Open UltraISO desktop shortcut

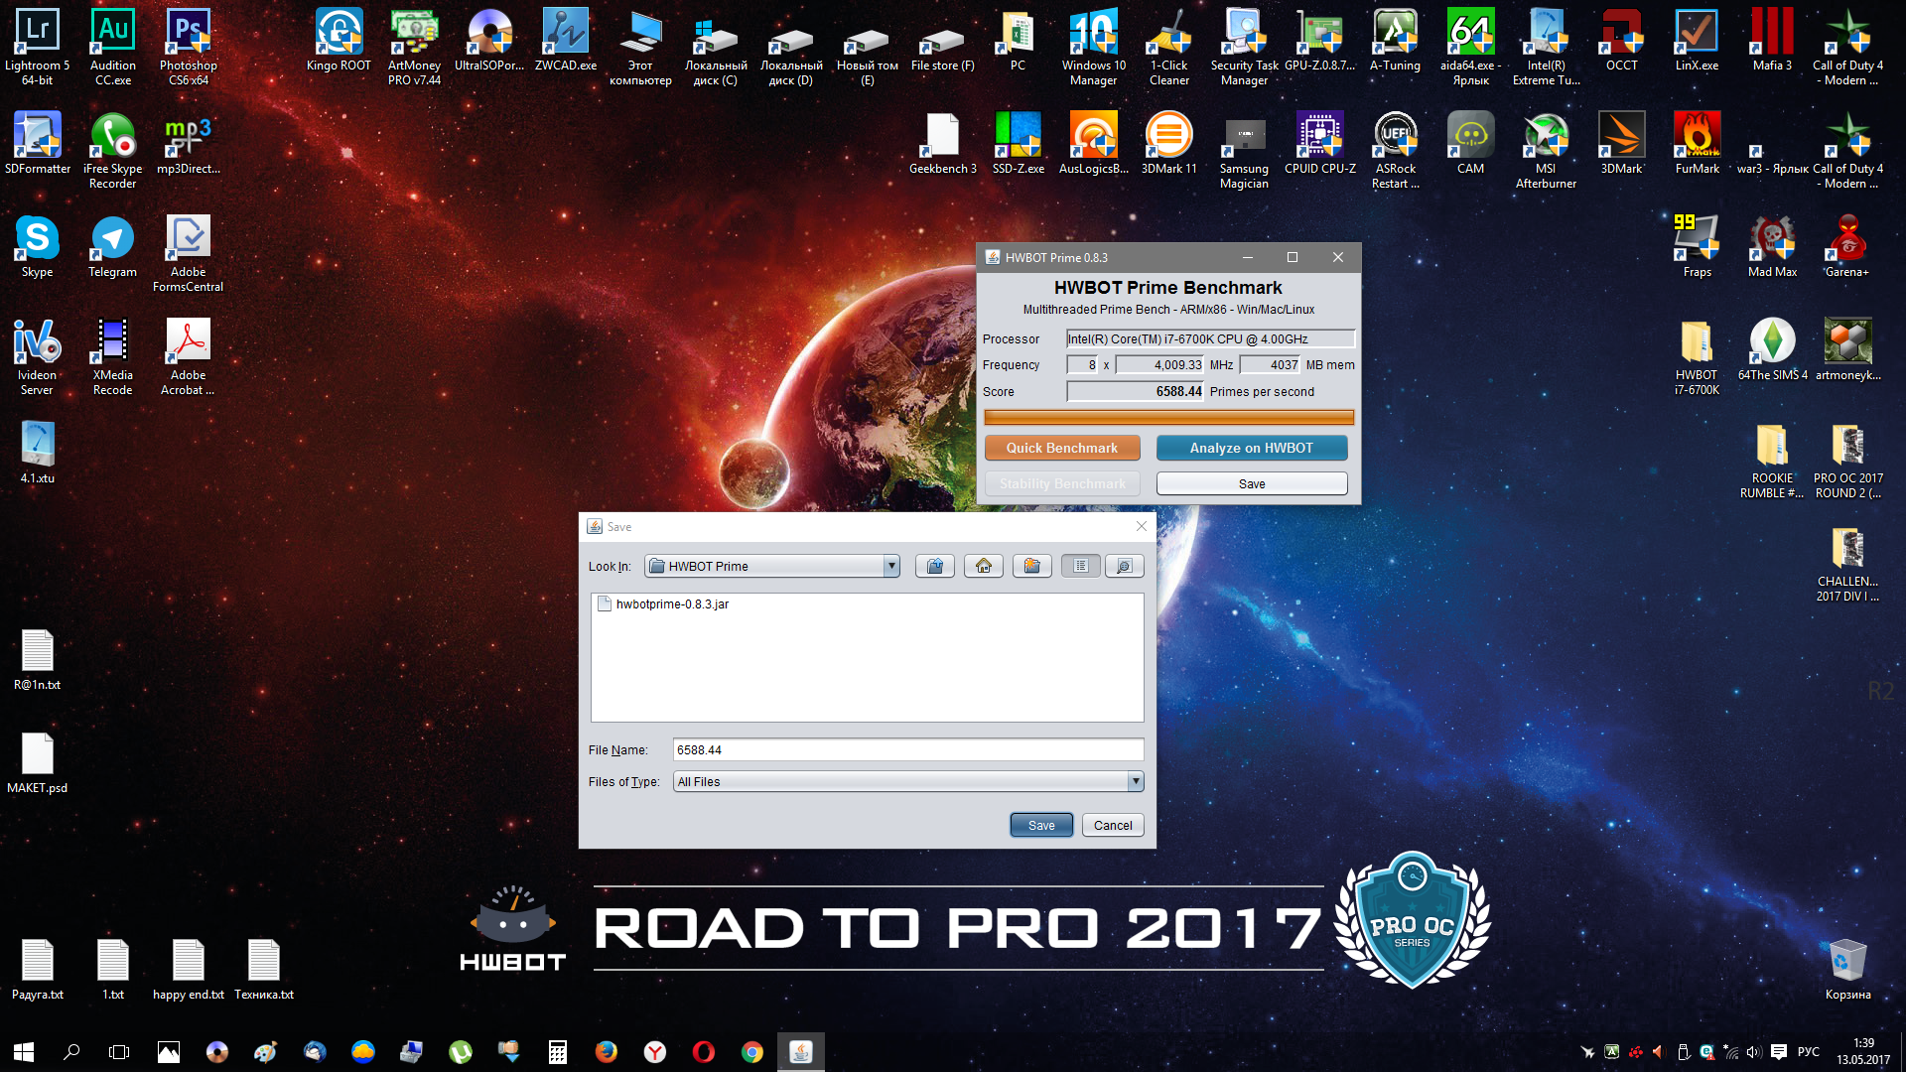click(489, 40)
